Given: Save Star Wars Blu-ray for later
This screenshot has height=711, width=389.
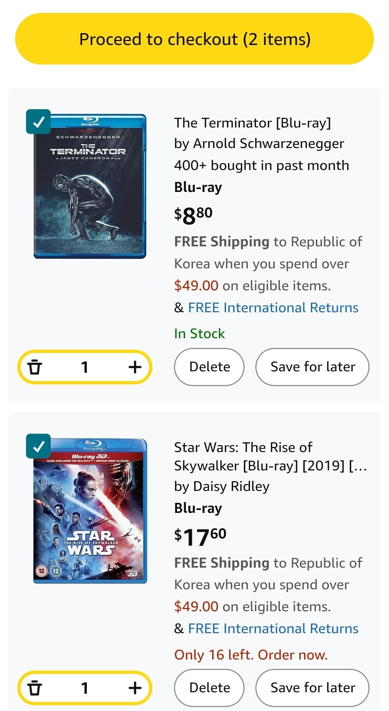Looking at the screenshot, I should tap(312, 688).
